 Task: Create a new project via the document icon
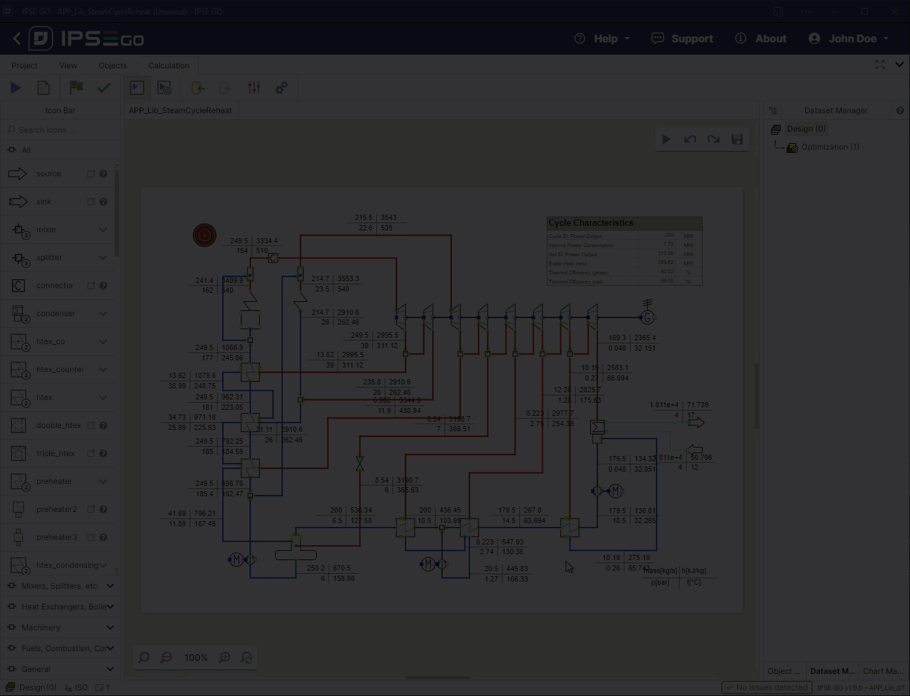[x=43, y=87]
